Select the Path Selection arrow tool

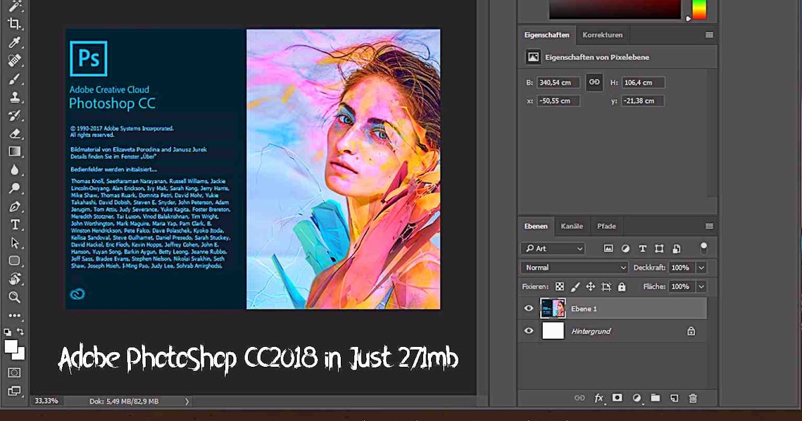15,243
